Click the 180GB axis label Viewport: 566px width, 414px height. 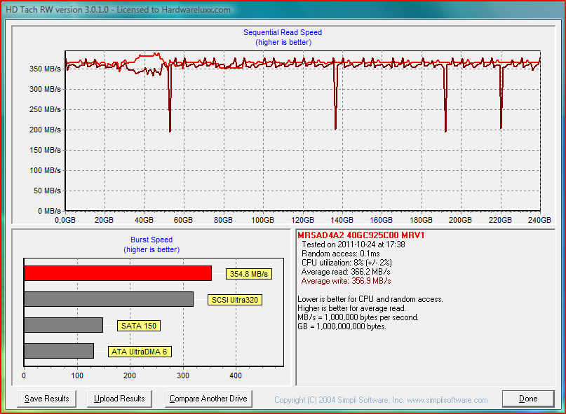pyautogui.click(x=422, y=220)
